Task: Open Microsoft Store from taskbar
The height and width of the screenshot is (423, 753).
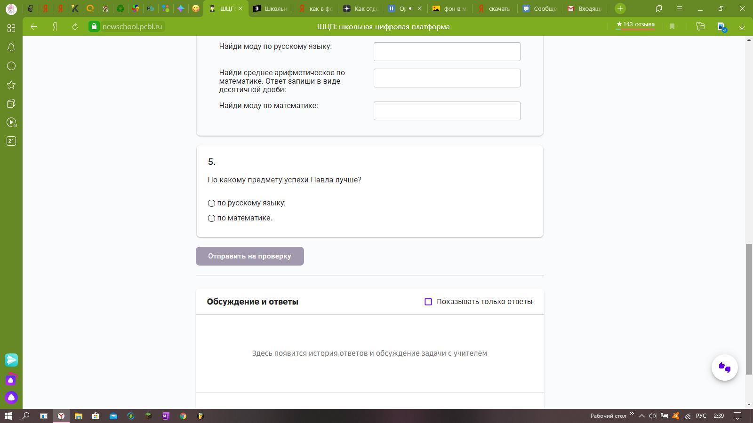Action: [96, 416]
